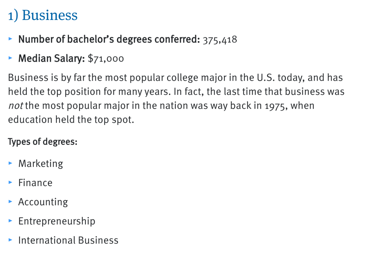Select the Entrepreneurship list item text

tap(57, 221)
